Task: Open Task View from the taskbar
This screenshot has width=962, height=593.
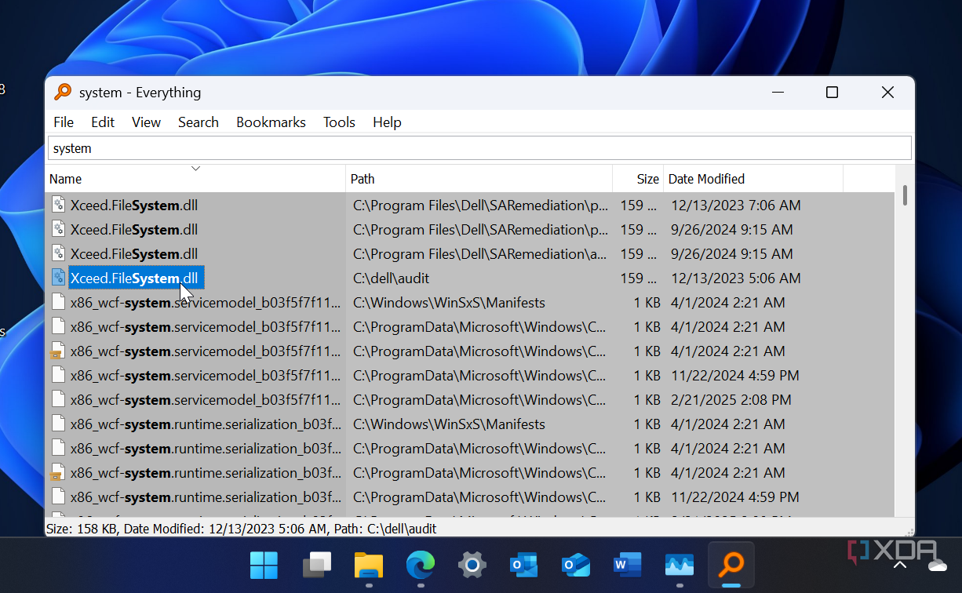Action: 318,564
